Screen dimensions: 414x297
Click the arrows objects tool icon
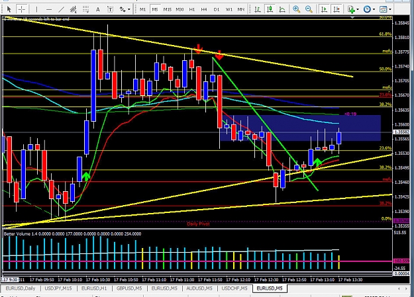click(x=123, y=9)
